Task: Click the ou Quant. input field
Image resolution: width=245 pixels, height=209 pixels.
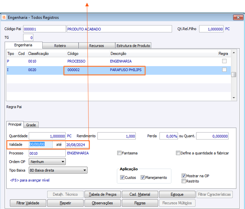Action: tap(212, 136)
